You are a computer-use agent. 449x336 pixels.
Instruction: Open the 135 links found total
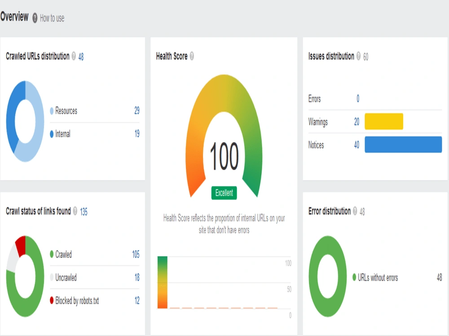click(84, 212)
